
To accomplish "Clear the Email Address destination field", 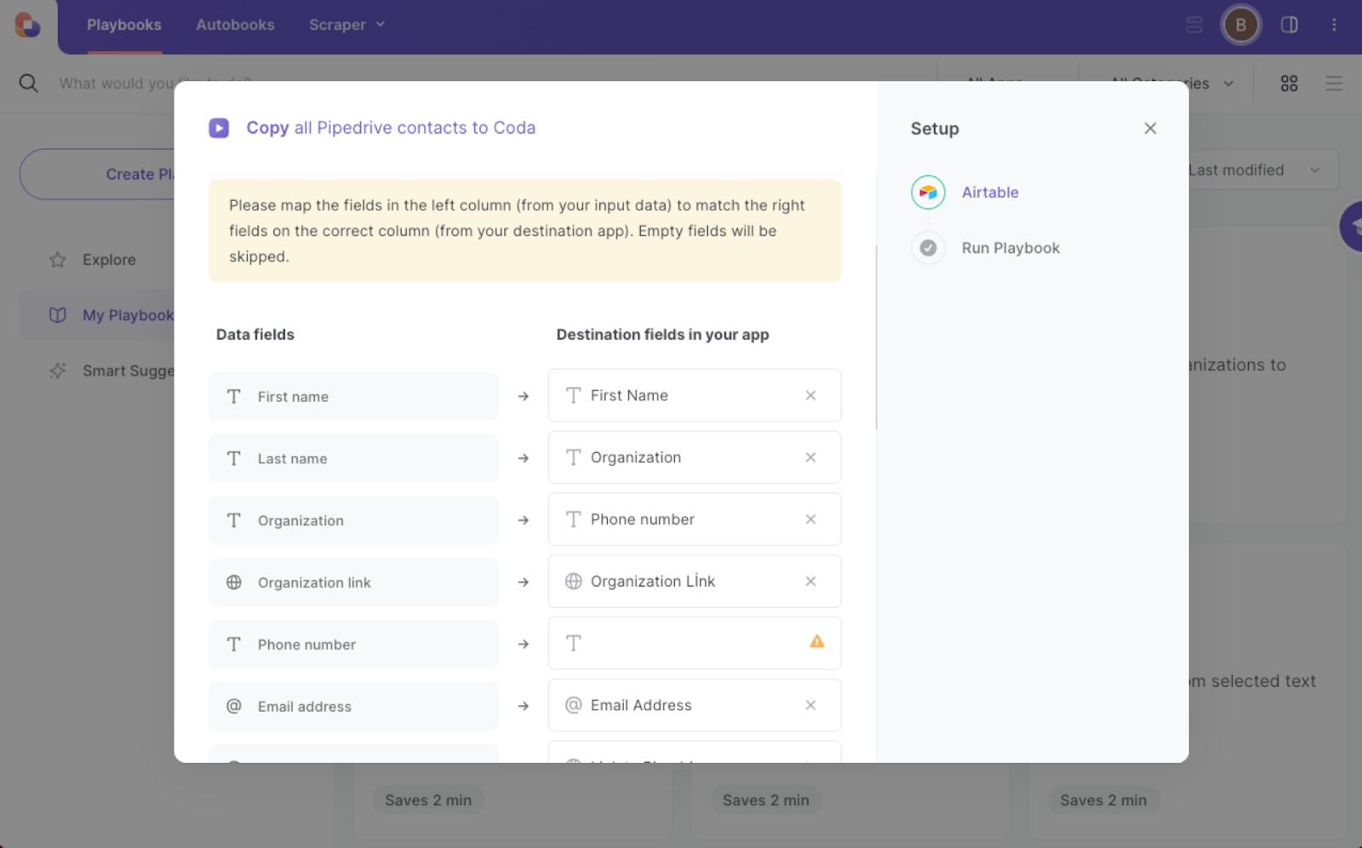I will coord(810,705).
